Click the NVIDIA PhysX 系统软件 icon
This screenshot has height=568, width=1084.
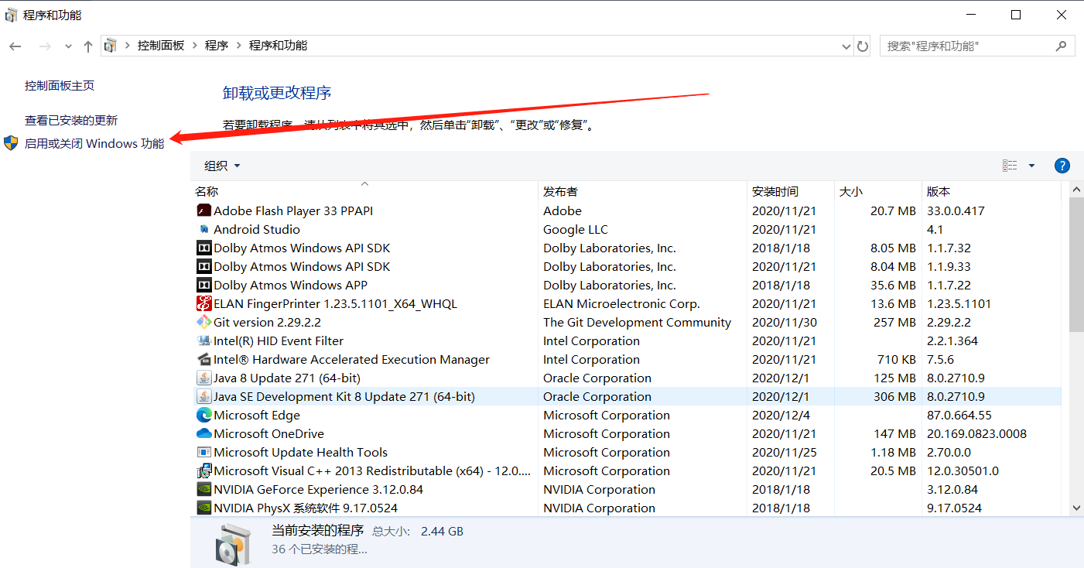203,508
